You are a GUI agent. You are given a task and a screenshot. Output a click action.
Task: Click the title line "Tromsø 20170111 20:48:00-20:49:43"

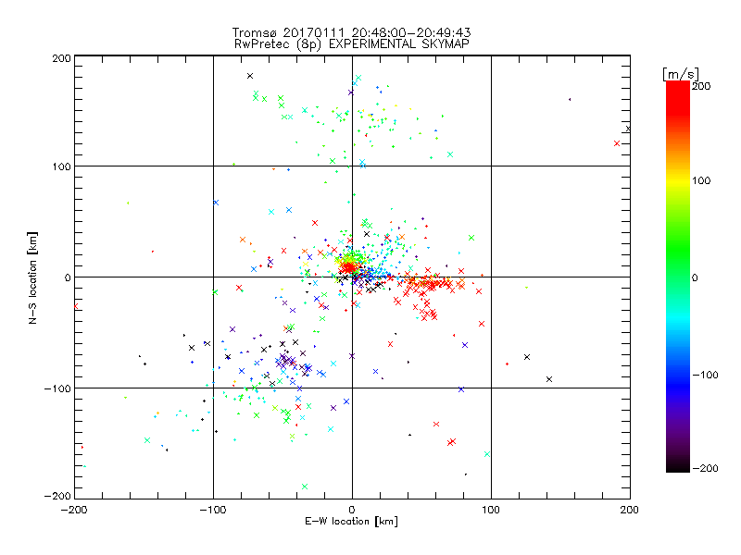tap(351, 32)
